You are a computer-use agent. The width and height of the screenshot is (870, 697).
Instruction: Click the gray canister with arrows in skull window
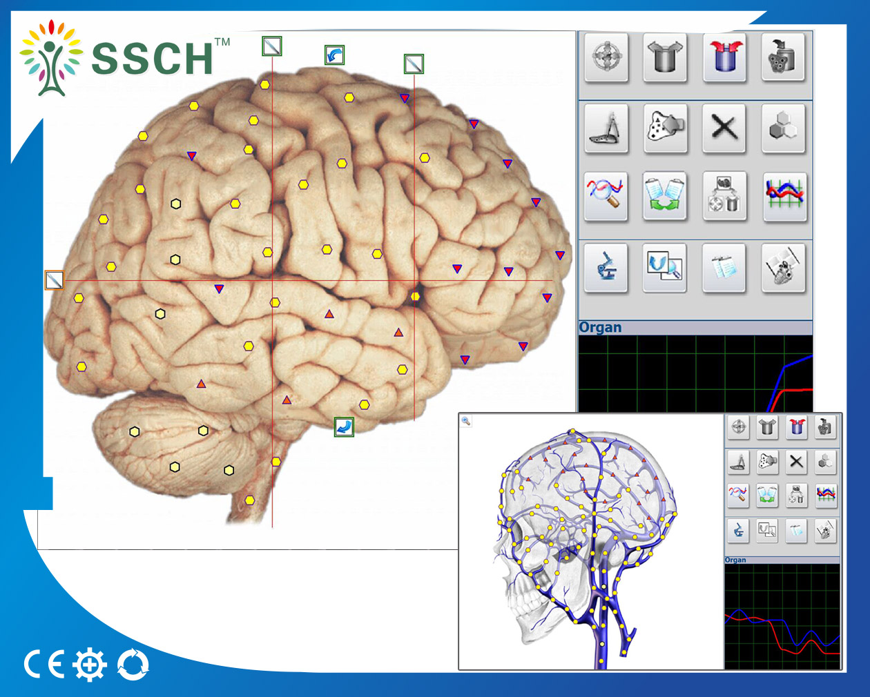pos(767,428)
